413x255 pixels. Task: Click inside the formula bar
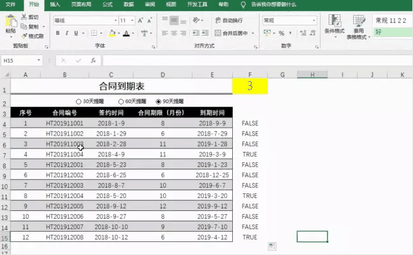click(257, 61)
